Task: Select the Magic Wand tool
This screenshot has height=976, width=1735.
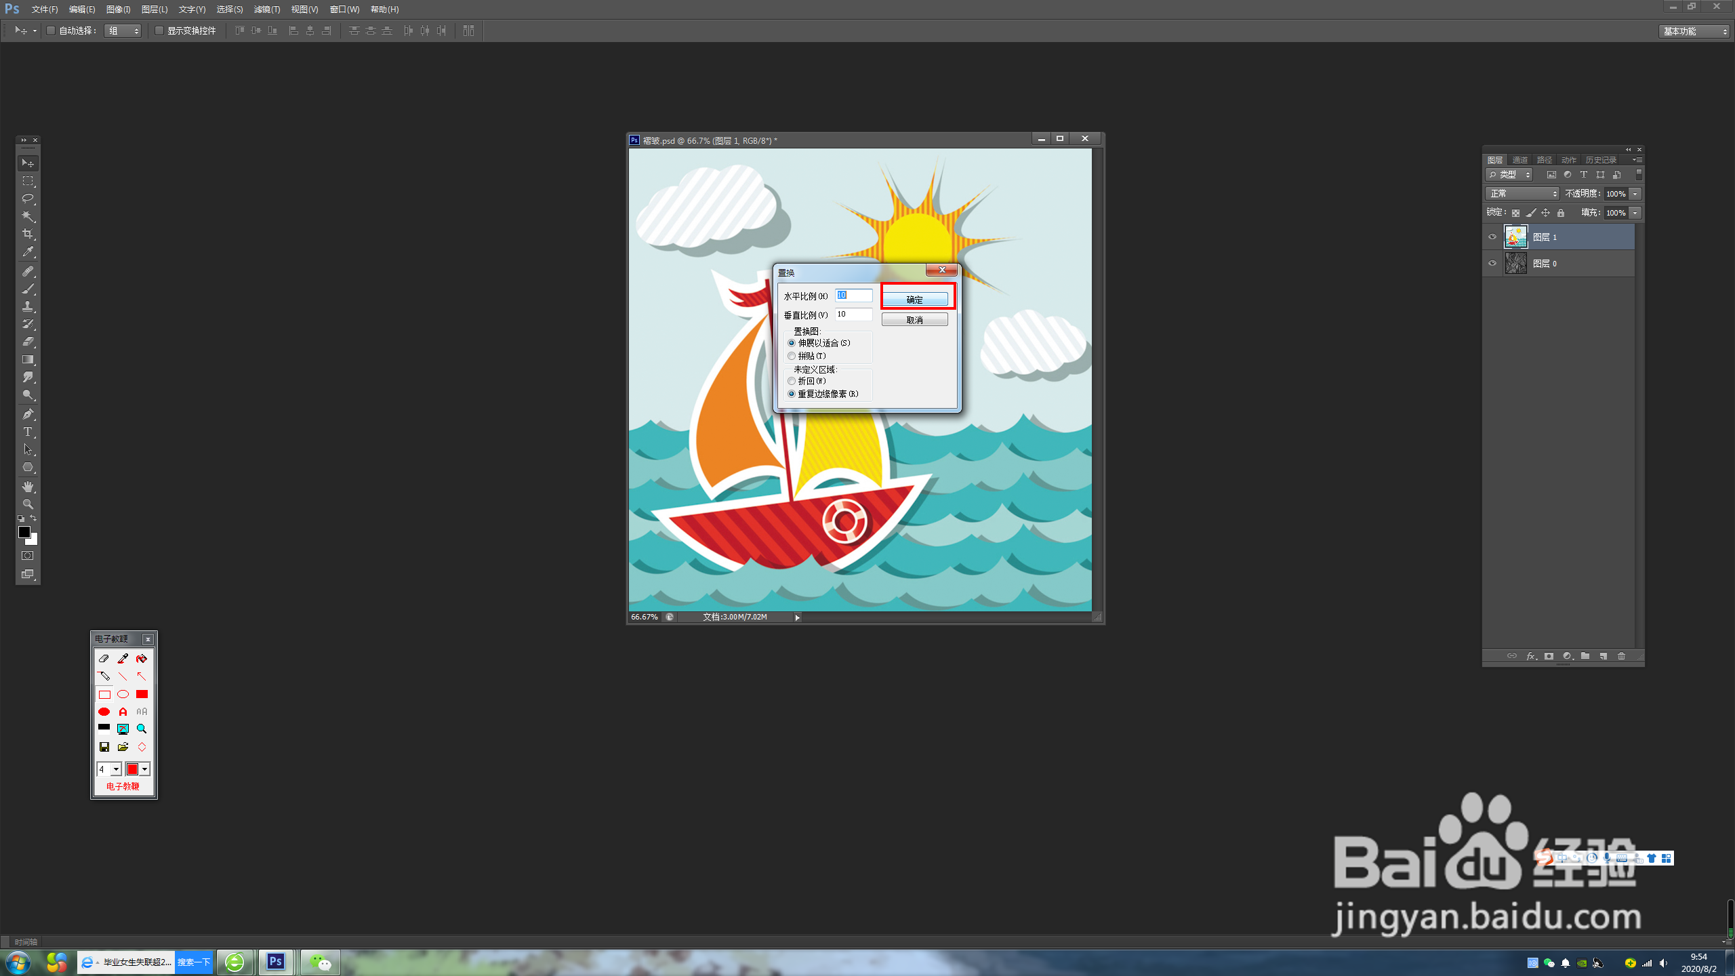Action: 28,216
